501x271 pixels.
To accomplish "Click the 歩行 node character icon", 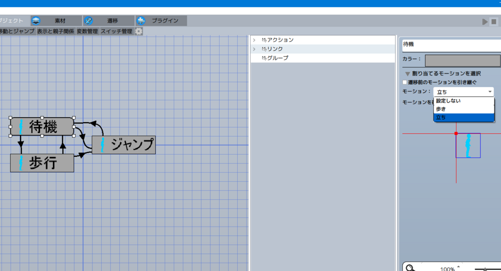I will [21, 163].
